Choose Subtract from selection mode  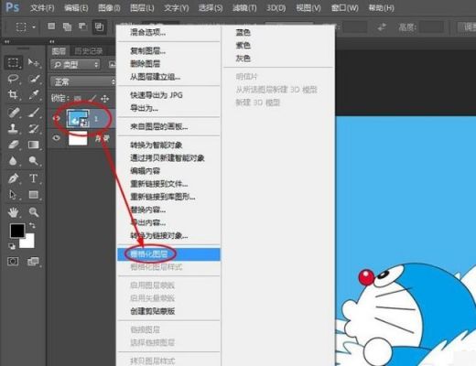click(82, 27)
